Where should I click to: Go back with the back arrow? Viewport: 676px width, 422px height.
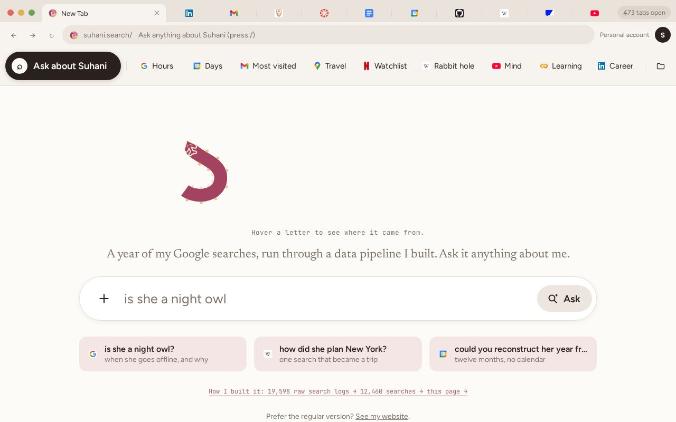pyautogui.click(x=14, y=35)
